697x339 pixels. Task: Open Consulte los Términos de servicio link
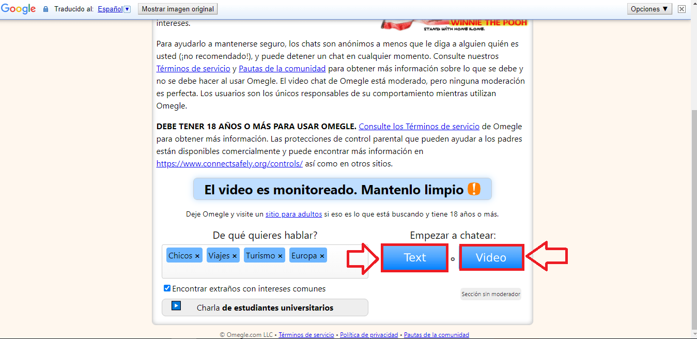coord(419,126)
